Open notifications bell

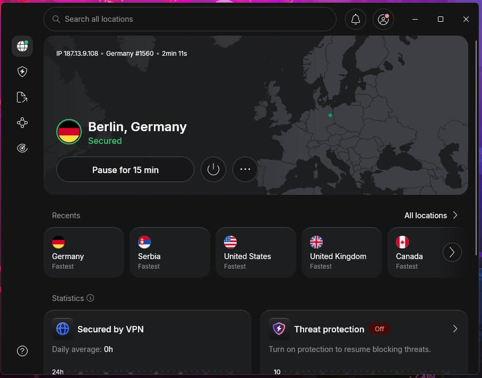[356, 19]
